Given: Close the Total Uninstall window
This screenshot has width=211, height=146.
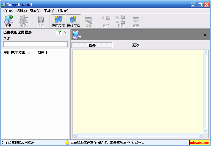Looking at the screenshot, I should pos(206,5).
